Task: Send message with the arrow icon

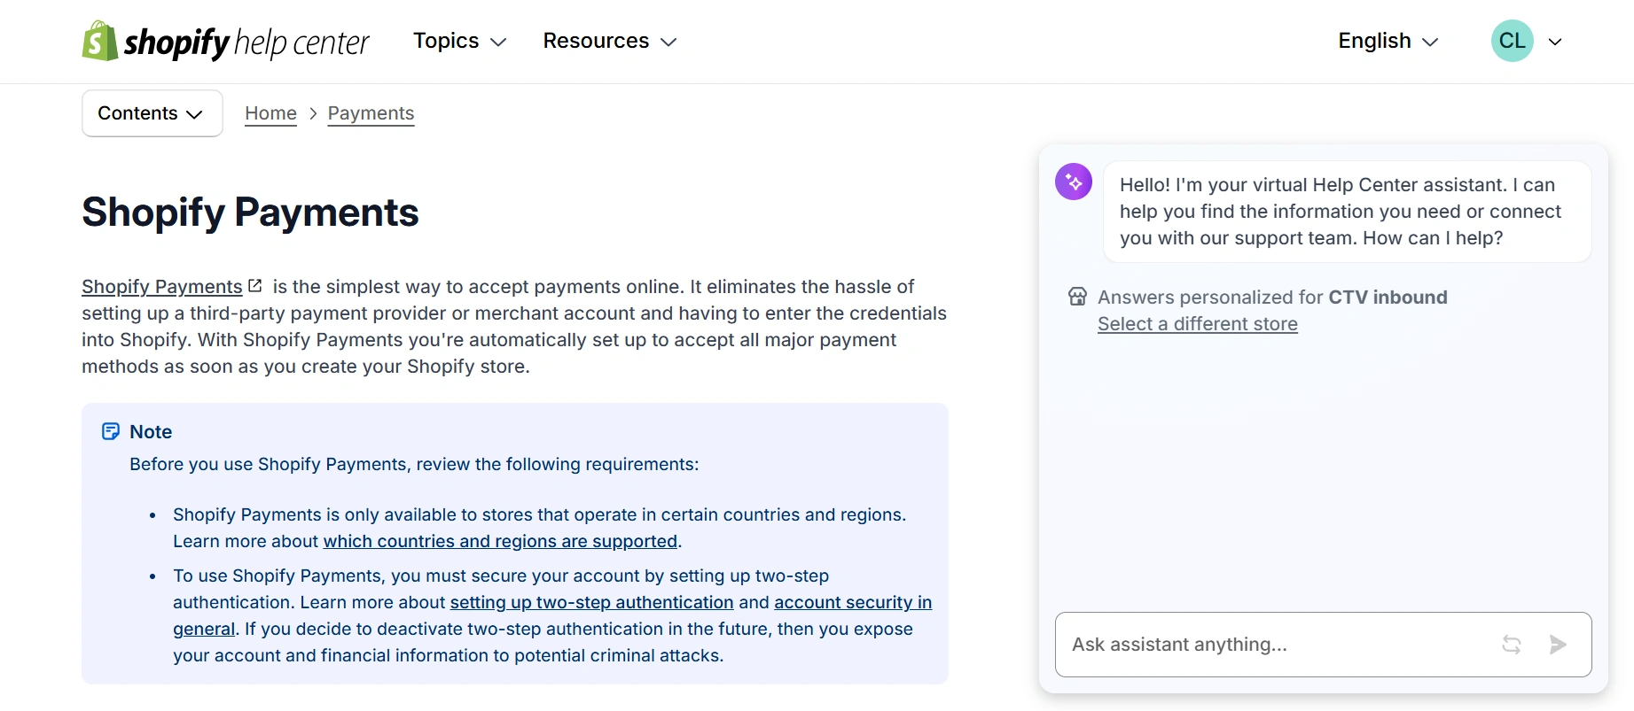Action: tap(1558, 645)
